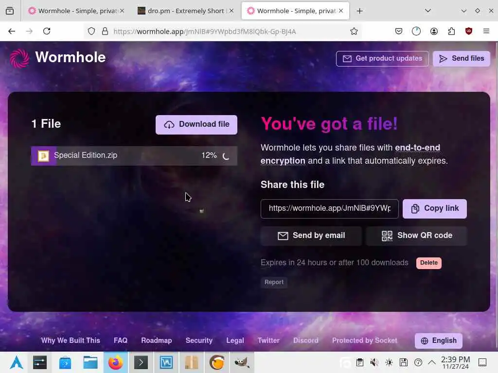Viewport: 498px width, 373px height.
Task: Click the Special Edition.zip file type icon
Action: pos(43,156)
